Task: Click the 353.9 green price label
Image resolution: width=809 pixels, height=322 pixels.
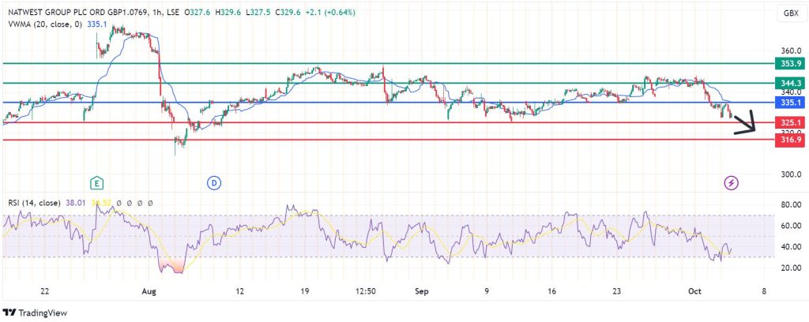Action: pos(790,64)
